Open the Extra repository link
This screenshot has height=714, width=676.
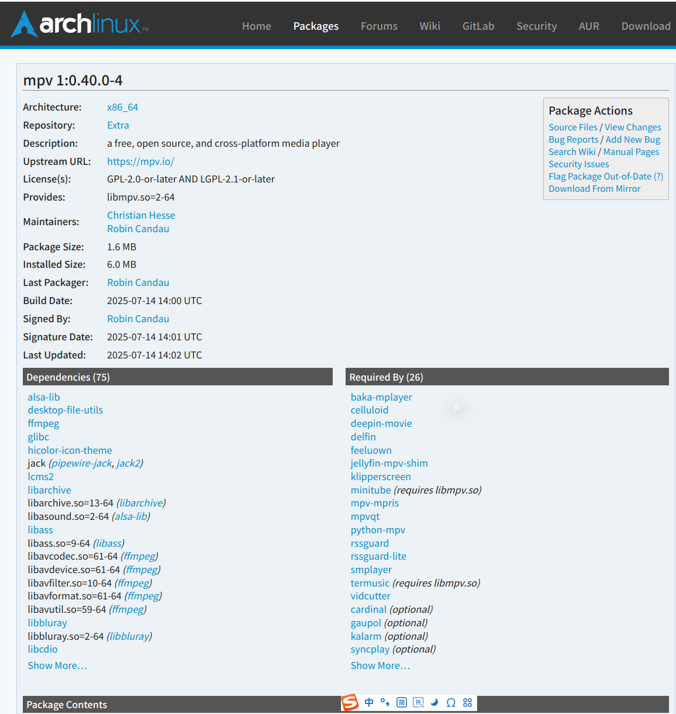pos(118,125)
